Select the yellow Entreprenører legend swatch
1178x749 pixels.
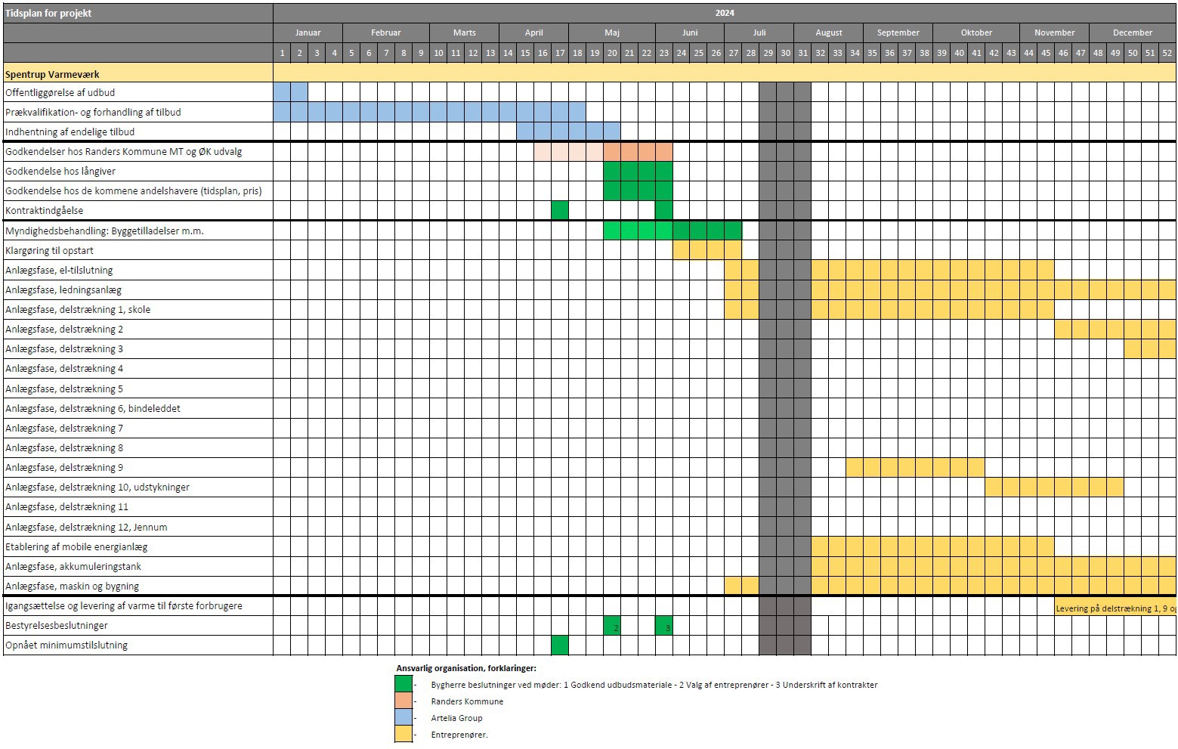pos(403,734)
